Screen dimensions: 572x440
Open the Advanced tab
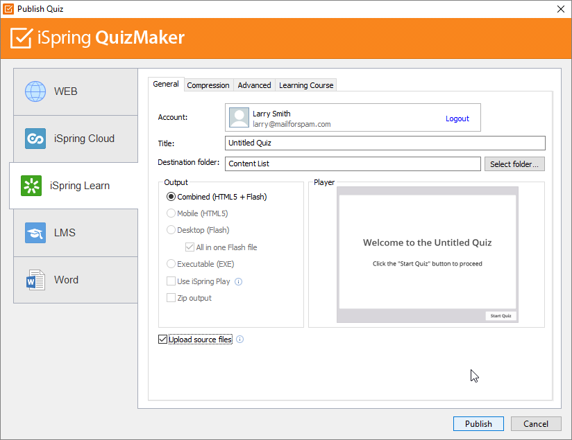(254, 85)
